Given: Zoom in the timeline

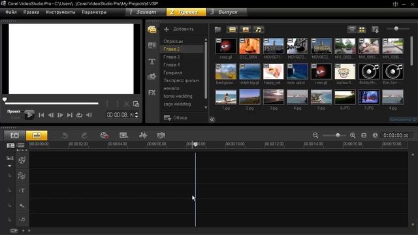Looking at the screenshot, I should [x=353, y=135].
